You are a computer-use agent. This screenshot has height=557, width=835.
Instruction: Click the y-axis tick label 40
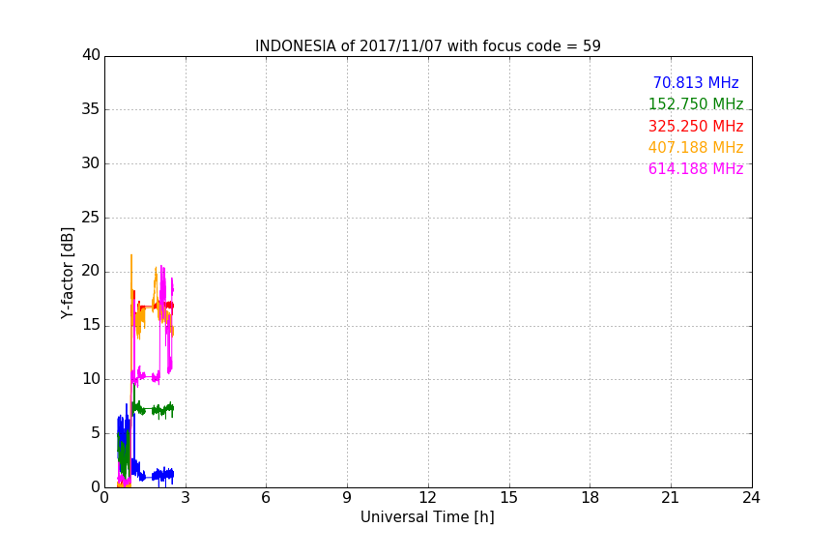[91, 55]
